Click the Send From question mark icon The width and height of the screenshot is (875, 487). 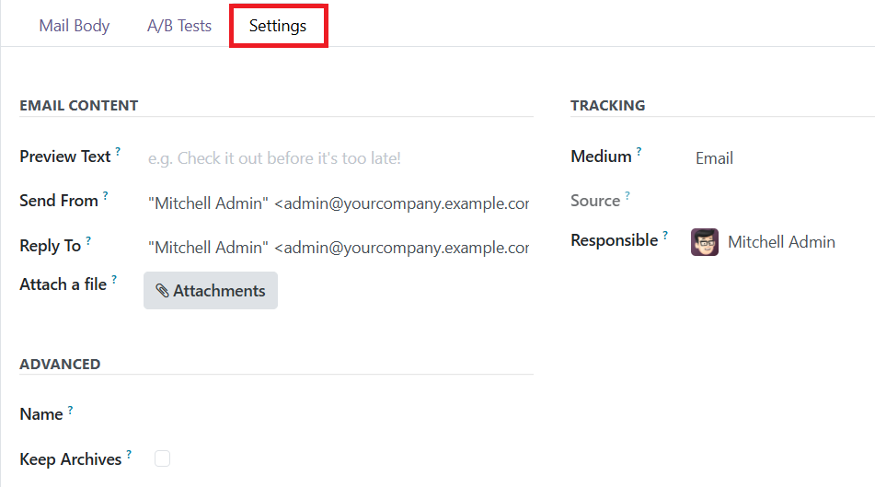coord(106,195)
